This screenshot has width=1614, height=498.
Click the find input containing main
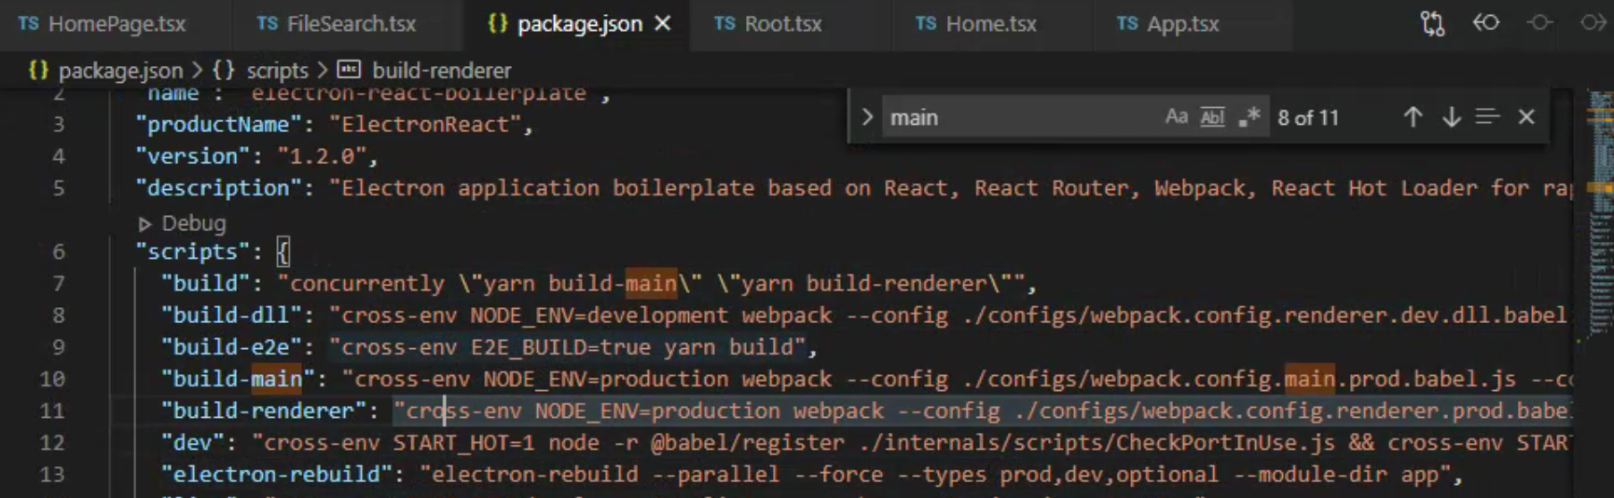tap(1021, 117)
